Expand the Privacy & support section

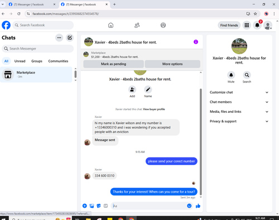coord(239,121)
